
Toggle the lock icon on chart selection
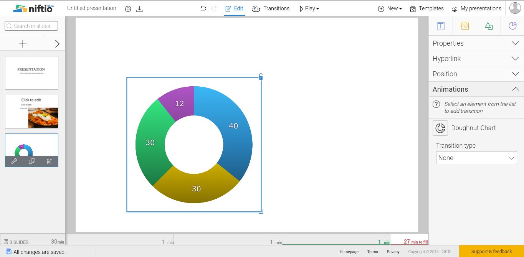(261, 77)
